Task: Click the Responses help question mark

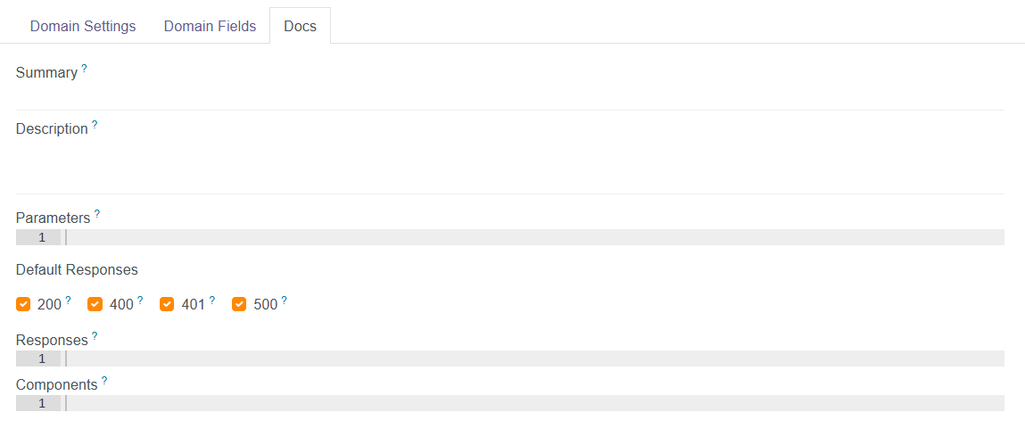Action: (x=95, y=336)
